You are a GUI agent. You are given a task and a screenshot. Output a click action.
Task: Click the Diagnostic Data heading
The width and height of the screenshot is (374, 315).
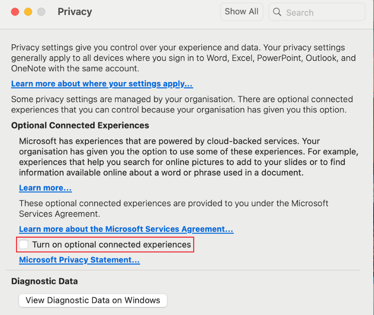45,281
